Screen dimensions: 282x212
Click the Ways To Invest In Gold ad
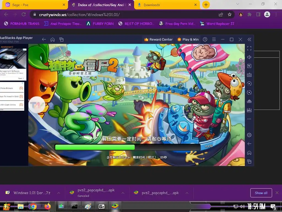(9, 96)
